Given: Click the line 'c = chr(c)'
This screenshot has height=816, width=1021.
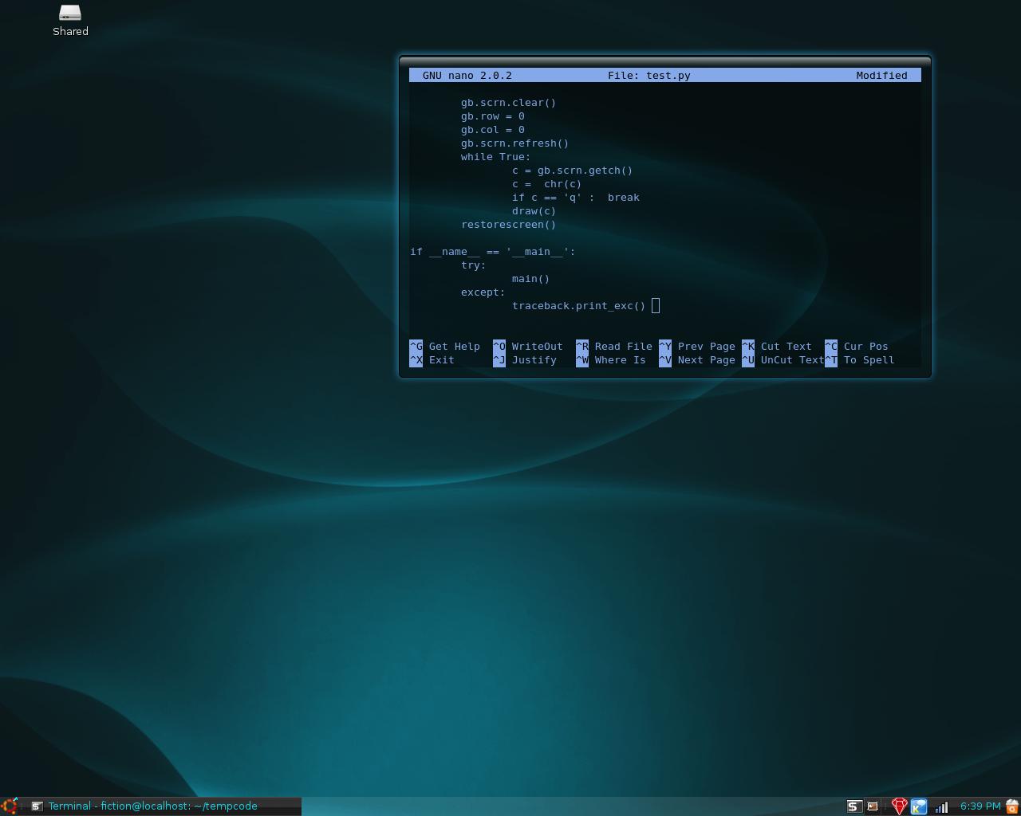Looking at the screenshot, I should (x=547, y=183).
